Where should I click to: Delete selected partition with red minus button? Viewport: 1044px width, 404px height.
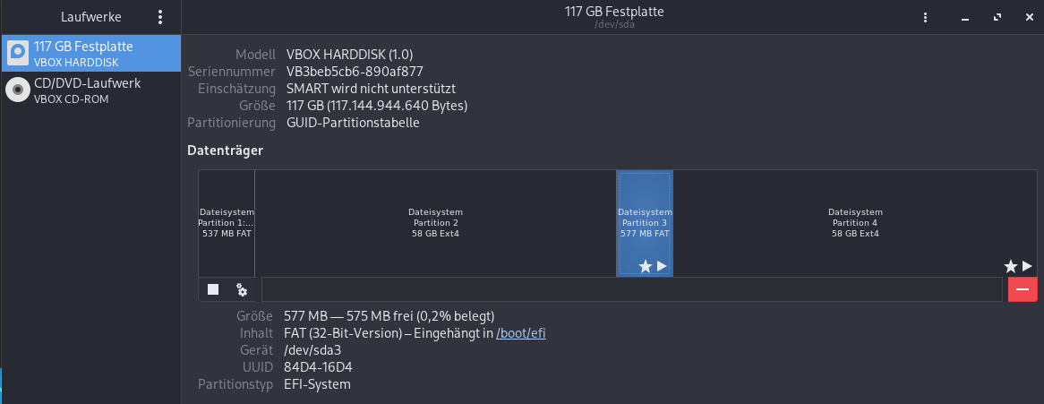pos(1022,289)
